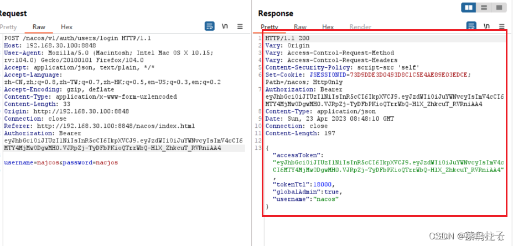The image size is (513, 246).
Task: Click the Date: Sun, 23 Apr 2023 header
Action: click(329, 119)
